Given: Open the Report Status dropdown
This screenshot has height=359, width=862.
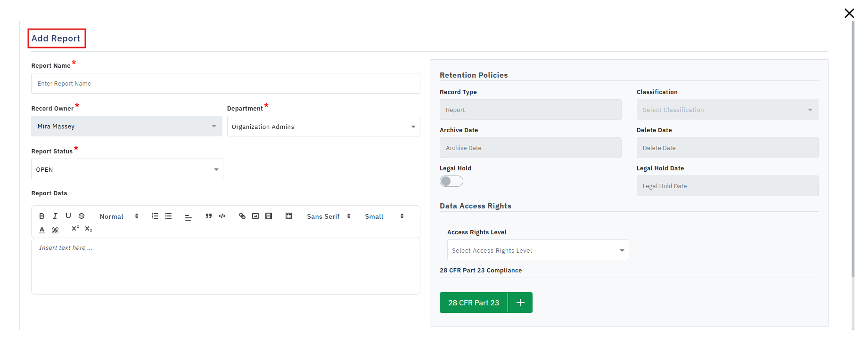Looking at the screenshot, I should (127, 169).
